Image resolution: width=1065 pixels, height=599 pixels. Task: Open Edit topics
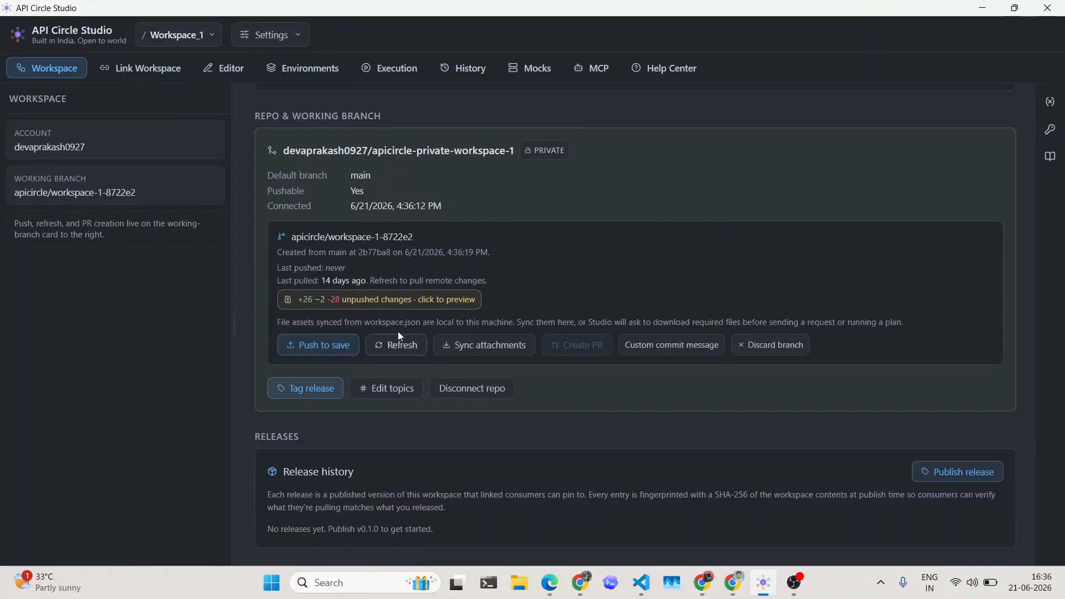coord(387,388)
